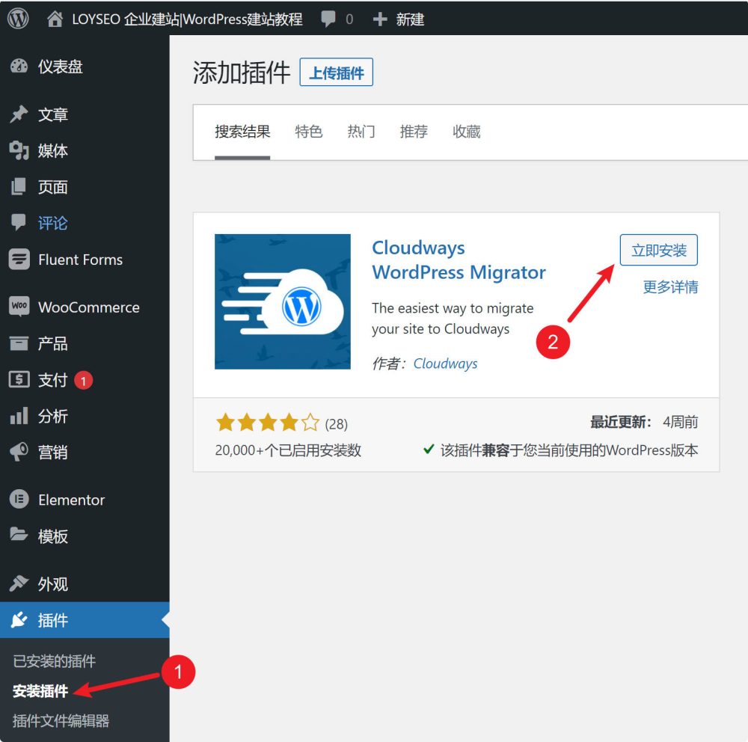Image resolution: width=748 pixels, height=742 pixels.
Task: Click the 模板 folder icon
Action: pyautogui.click(x=19, y=536)
